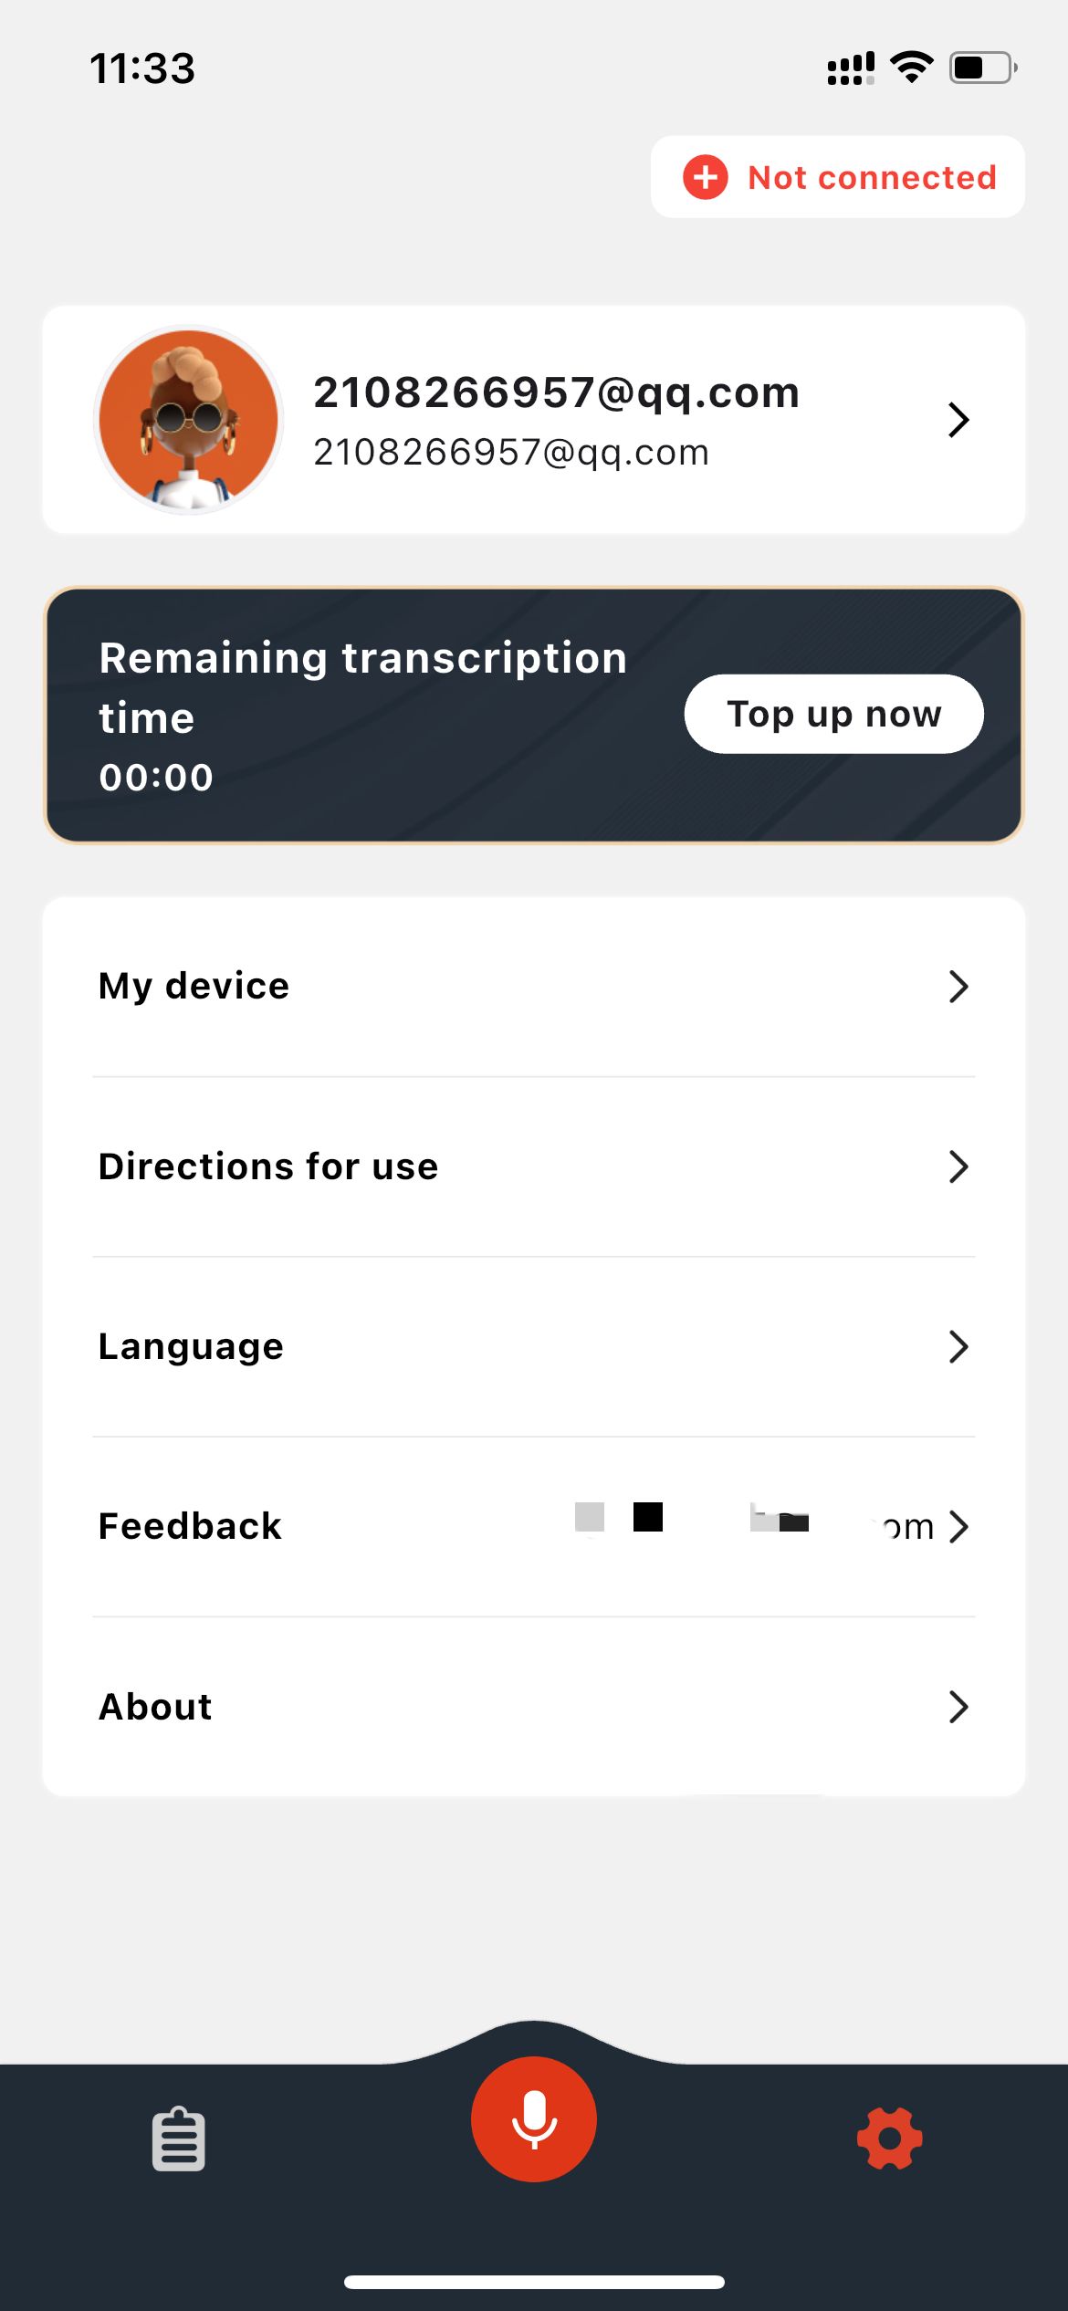Tap the red plus connection icon
Viewport: 1068px width, 2311px height.
tap(706, 177)
